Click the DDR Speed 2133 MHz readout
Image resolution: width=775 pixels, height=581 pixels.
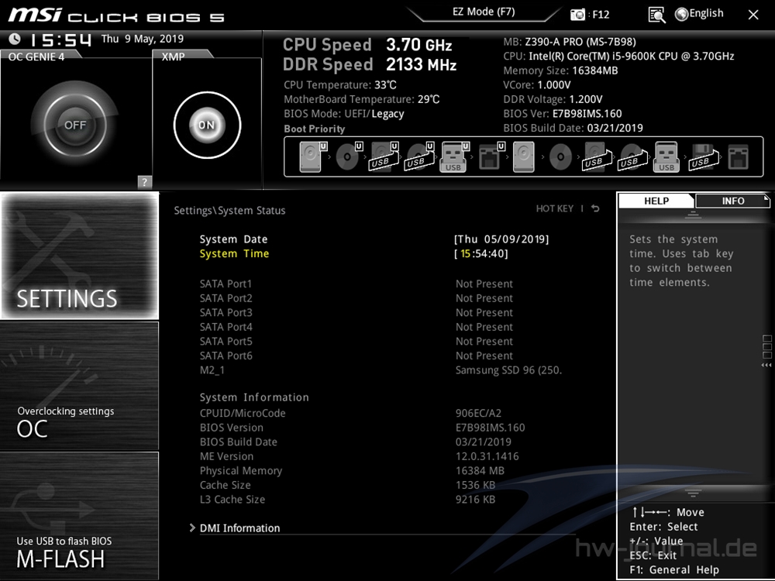[x=370, y=64]
